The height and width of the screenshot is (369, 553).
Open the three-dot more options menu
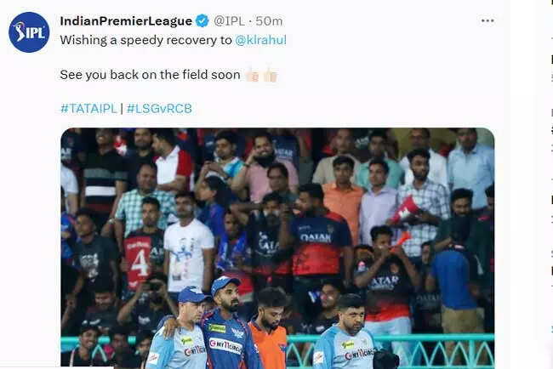[487, 20]
